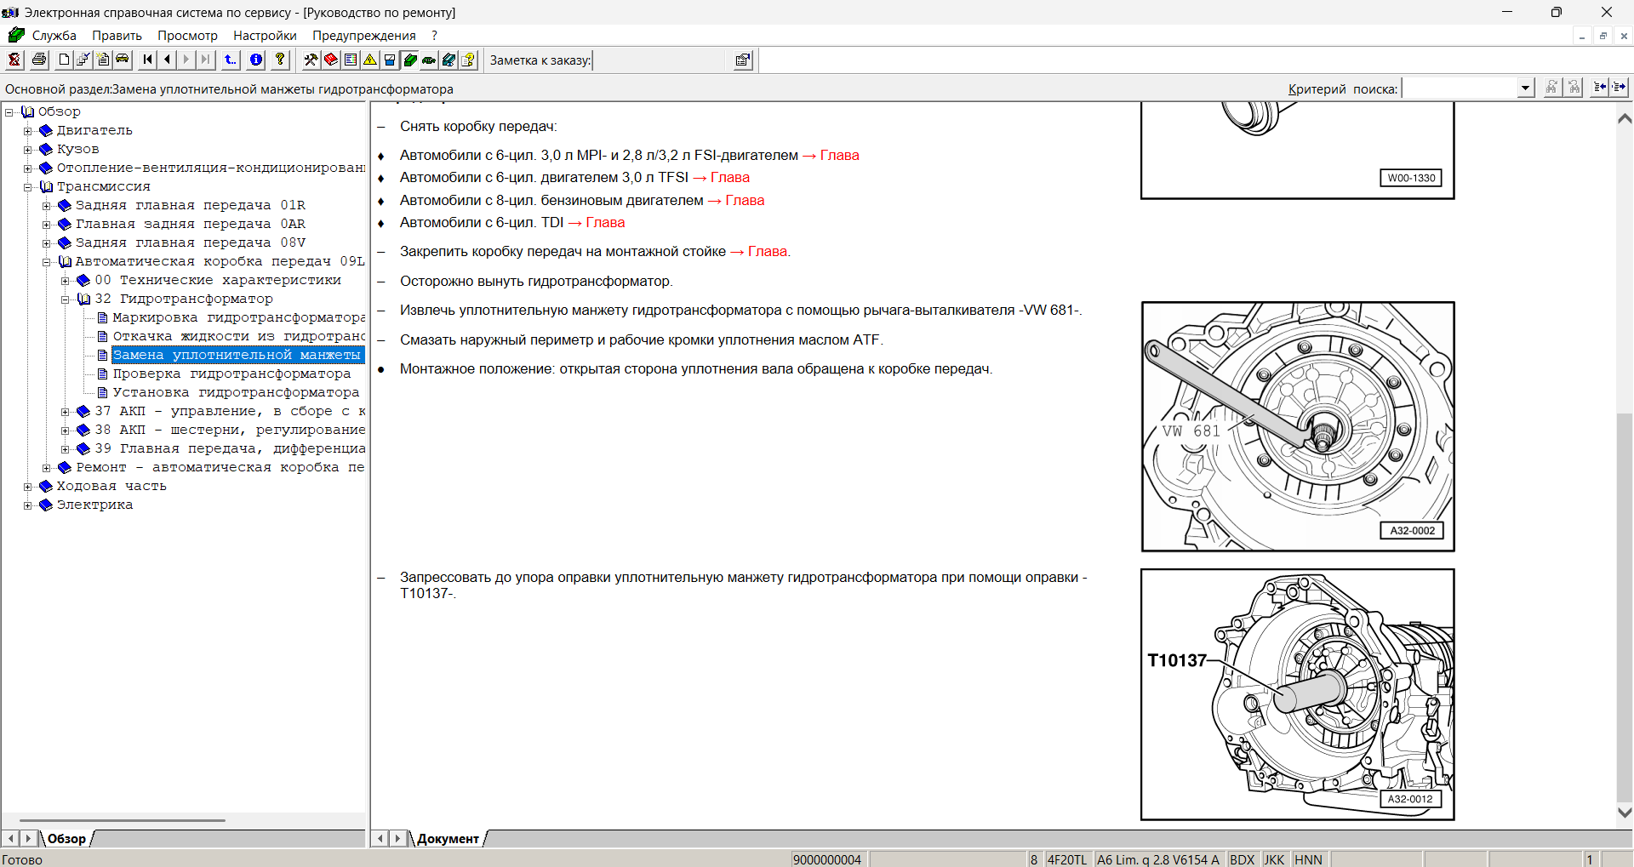Image resolution: width=1634 pixels, height=867 pixels.
Task: Select Маркировка гидротрансформатора tree item
Action: pos(239,317)
